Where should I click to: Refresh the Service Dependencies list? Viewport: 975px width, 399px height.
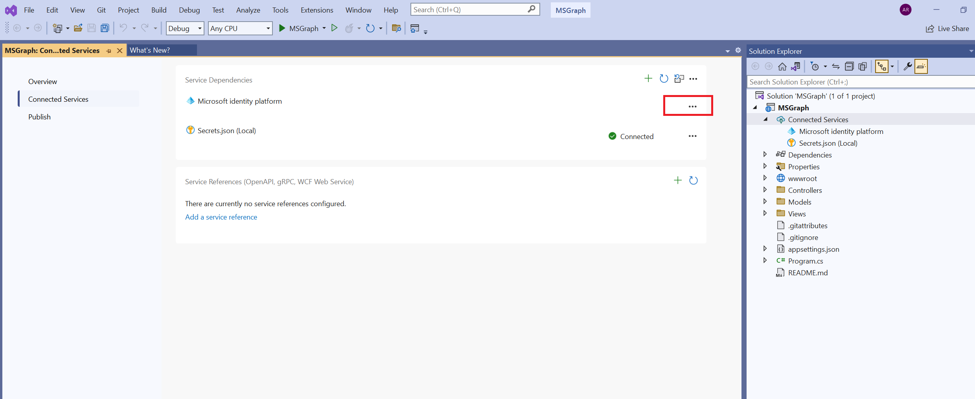(664, 79)
